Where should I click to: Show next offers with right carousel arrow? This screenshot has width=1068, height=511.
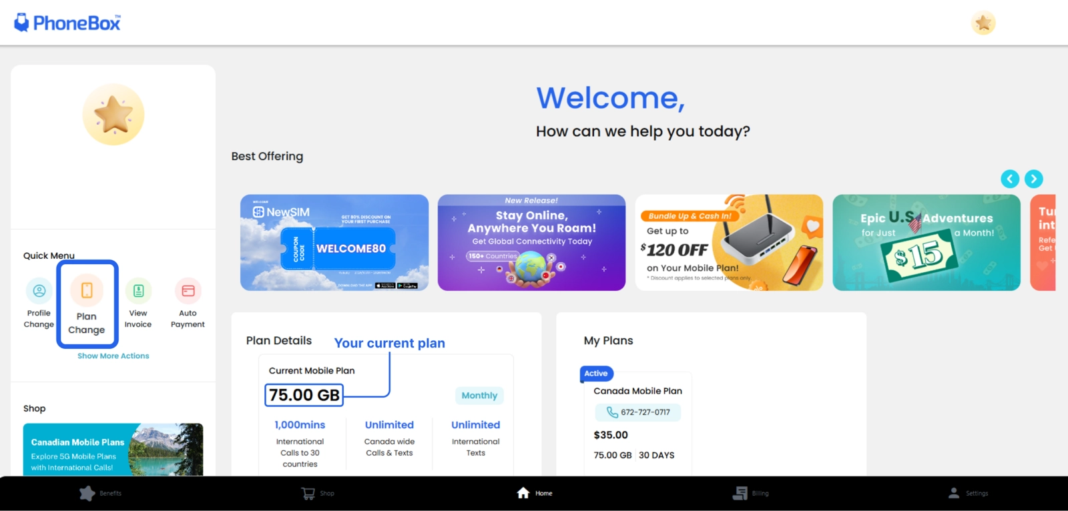click(1034, 179)
